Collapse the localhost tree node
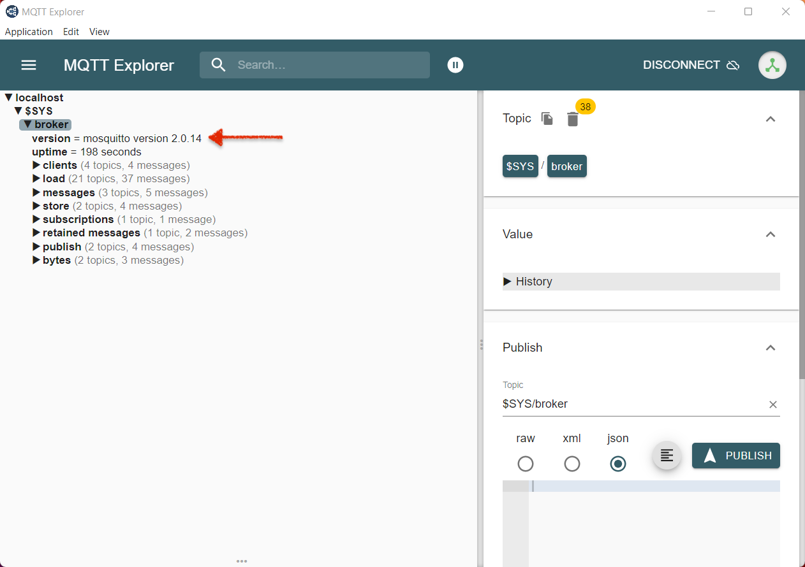Screen dimensions: 805x567 pyautogui.click(x=9, y=97)
